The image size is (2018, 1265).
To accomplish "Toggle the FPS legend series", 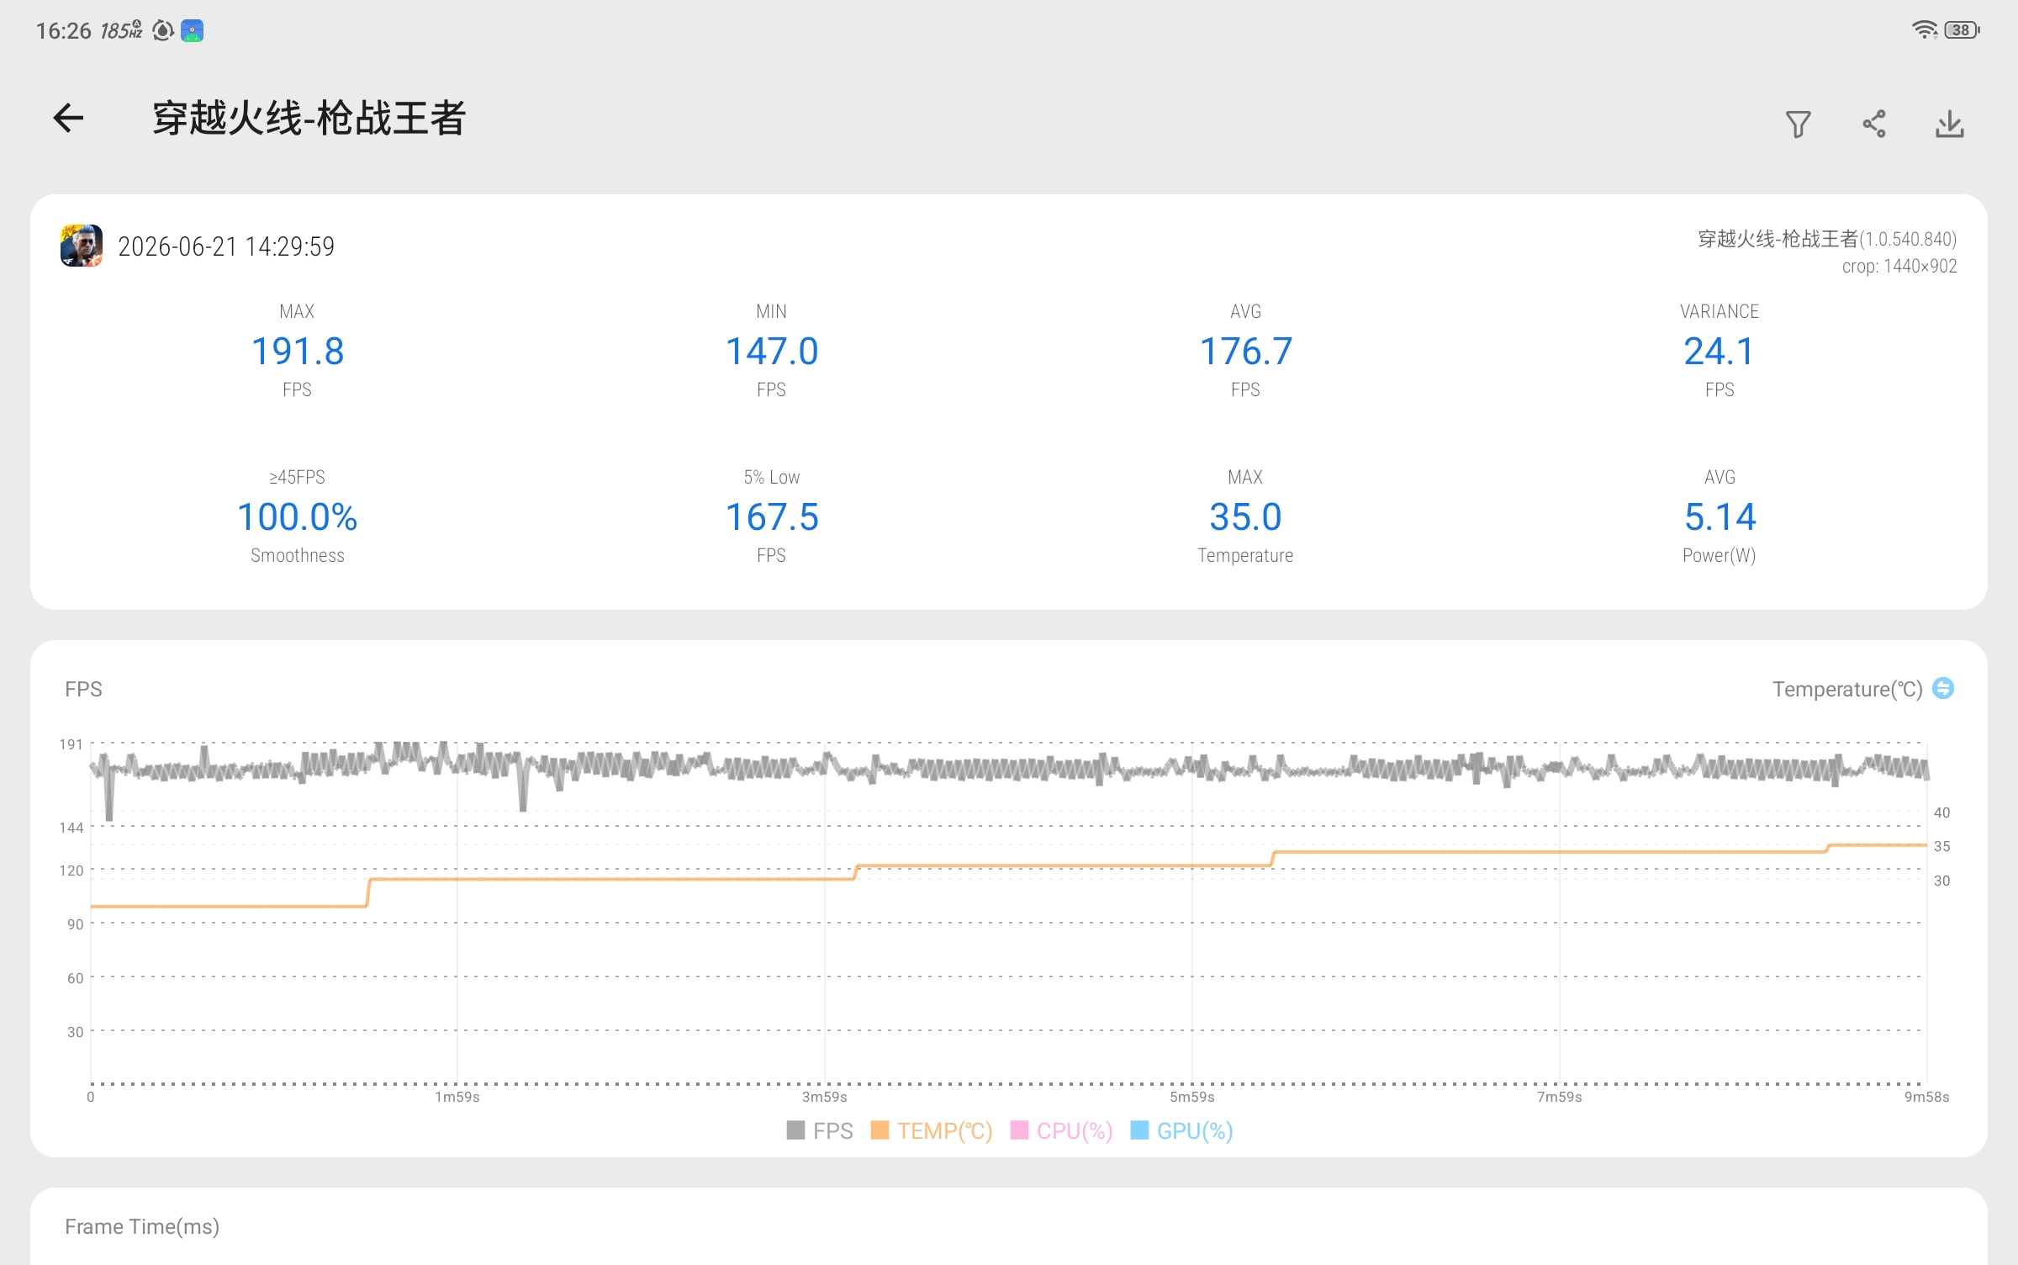I will 820,1130.
